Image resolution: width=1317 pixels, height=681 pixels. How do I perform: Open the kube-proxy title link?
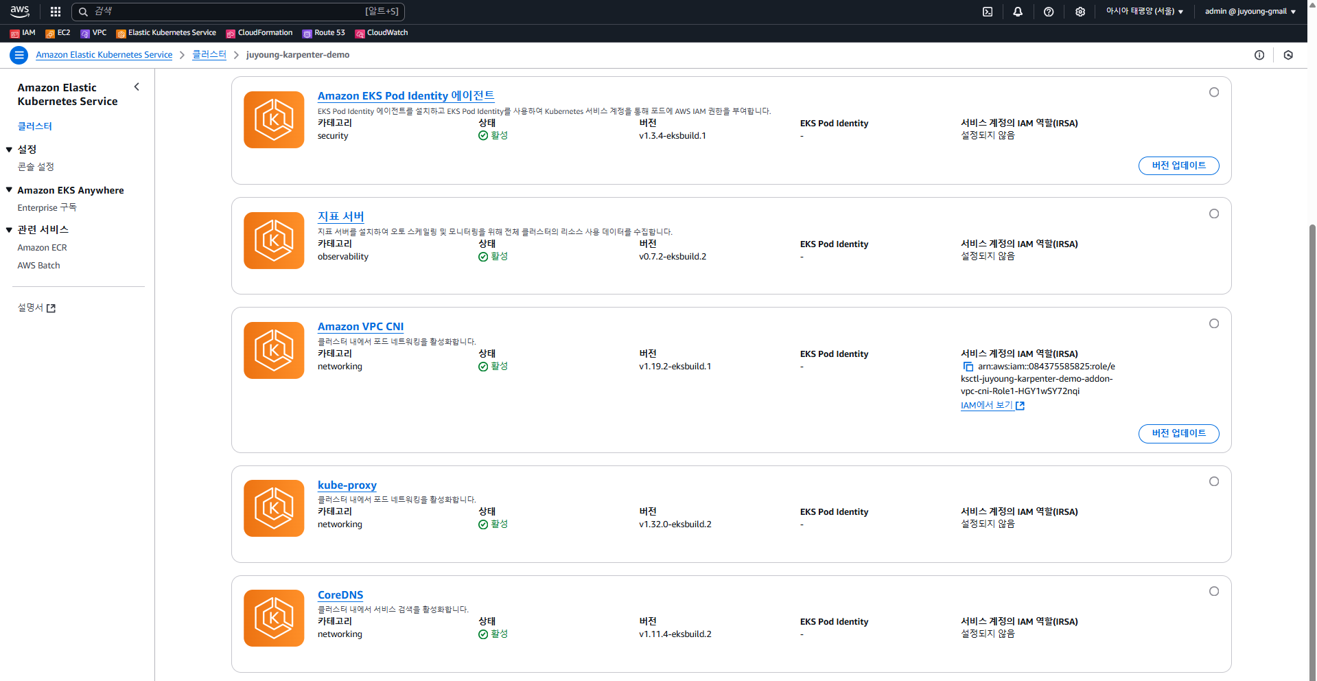(x=347, y=485)
